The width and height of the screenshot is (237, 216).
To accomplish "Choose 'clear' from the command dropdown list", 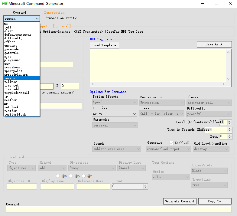I will pyautogui.click(x=22, y=31).
